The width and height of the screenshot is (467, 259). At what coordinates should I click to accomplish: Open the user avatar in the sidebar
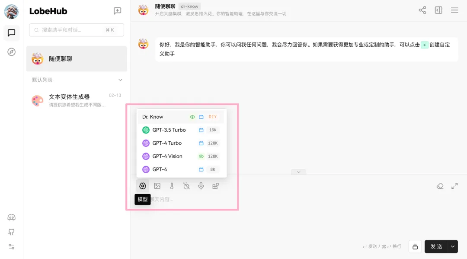(11, 11)
